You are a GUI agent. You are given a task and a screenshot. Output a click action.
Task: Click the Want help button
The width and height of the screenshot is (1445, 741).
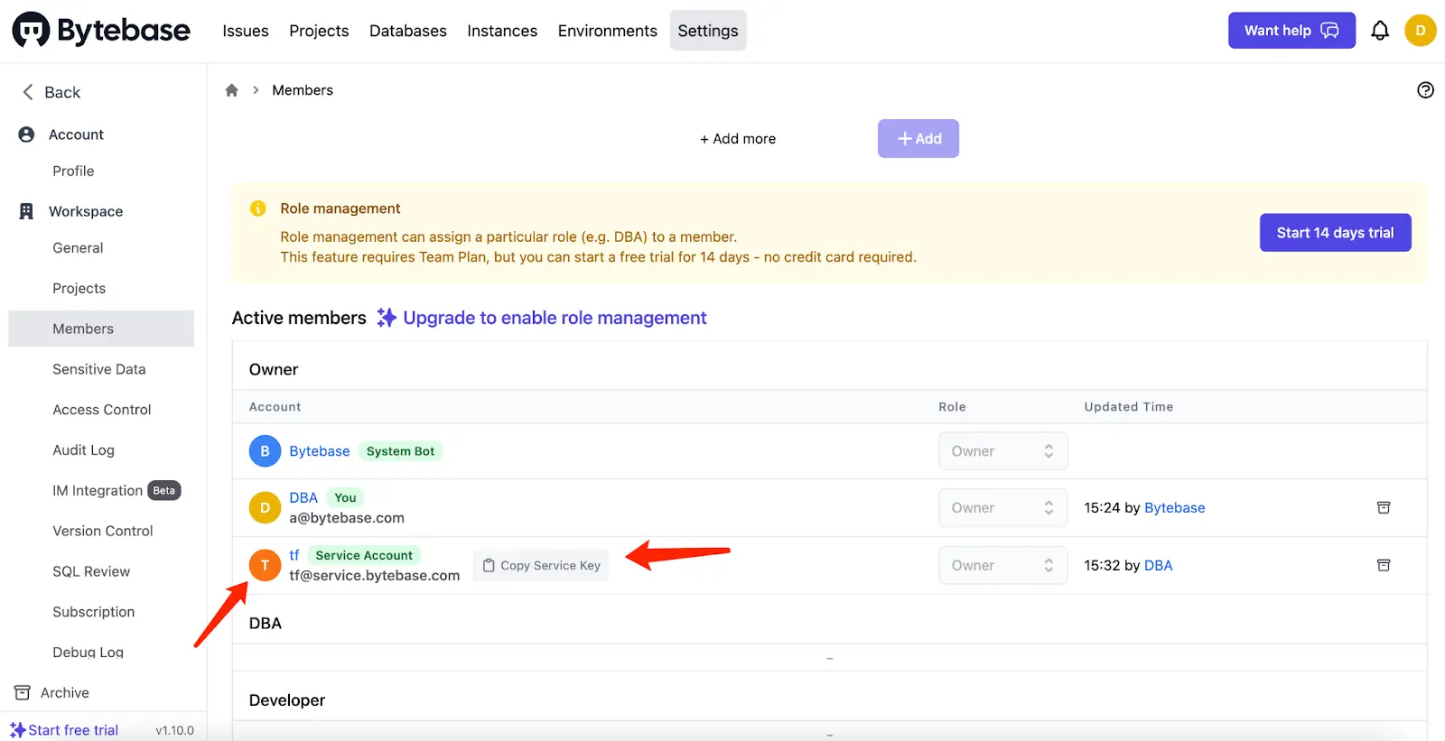(x=1291, y=31)
